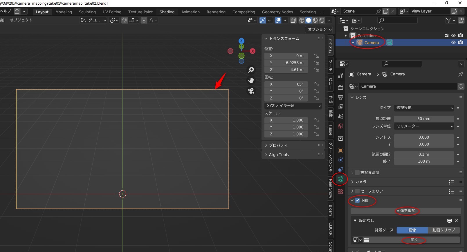Open the camera data properties tab
Image resolution: width=467 pixels, height=252 pixels.
click(x=340, y=179)
